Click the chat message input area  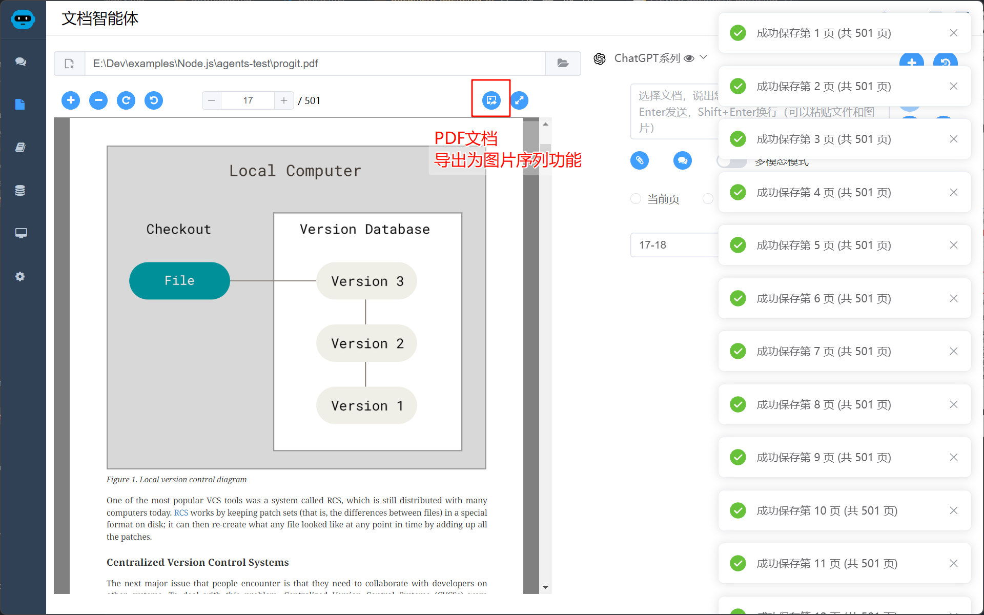[674, 112]
